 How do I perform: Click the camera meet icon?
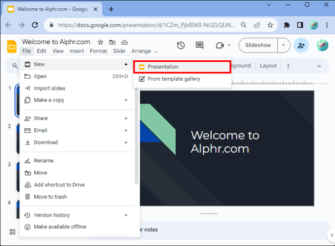pyautogui.click(x=220, y=45)
